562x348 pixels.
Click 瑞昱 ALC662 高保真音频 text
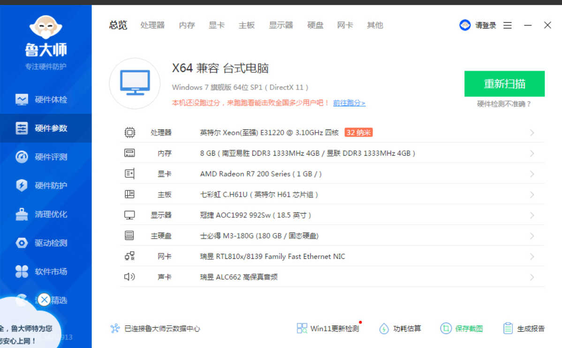(239, 277)
